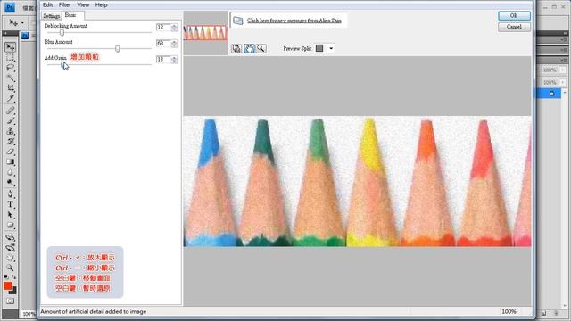Select the Pen tool
Screen dimensions: 571x321
coord(10,194)
